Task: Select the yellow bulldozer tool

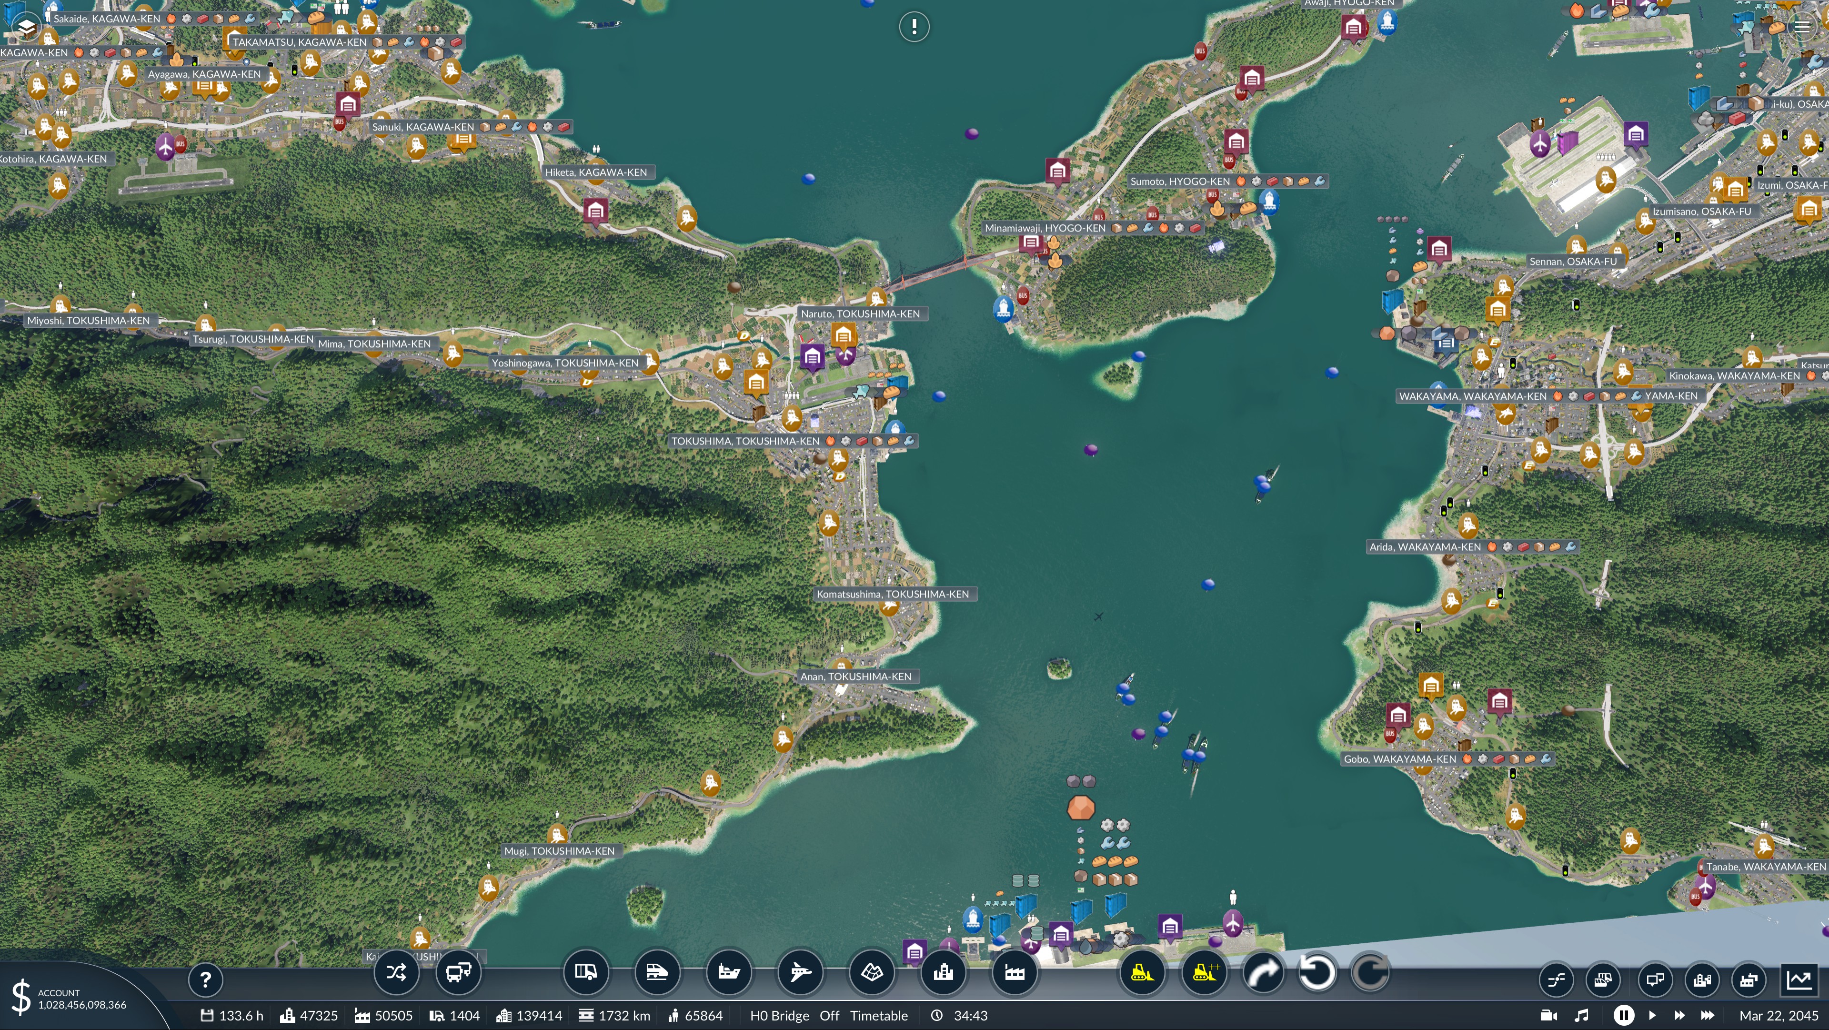Action: point(1142,972)
